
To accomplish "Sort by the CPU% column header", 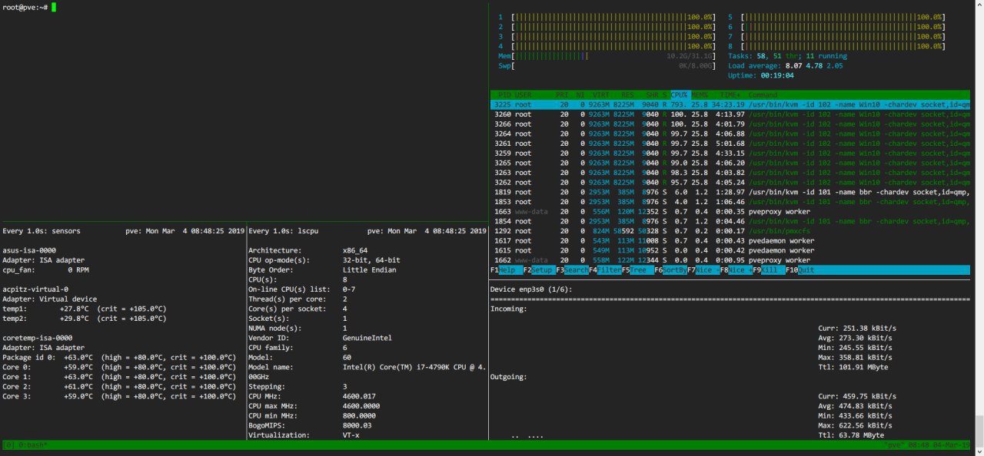I will 679,94.
